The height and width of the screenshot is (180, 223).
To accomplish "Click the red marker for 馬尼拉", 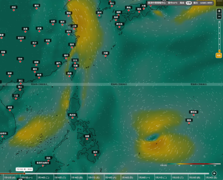I will point(72,118).
